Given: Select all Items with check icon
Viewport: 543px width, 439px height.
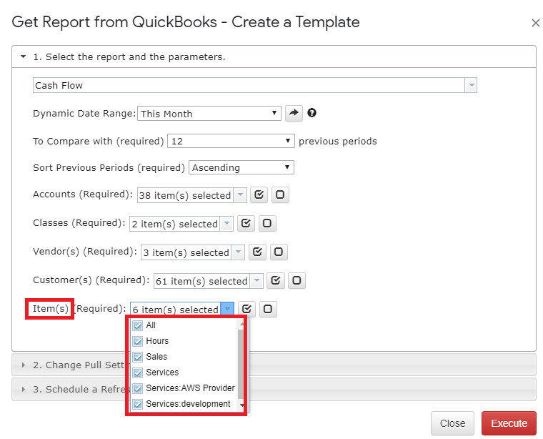Looking at the screenshot, I should pyautogui.click(x=246, y=309).
